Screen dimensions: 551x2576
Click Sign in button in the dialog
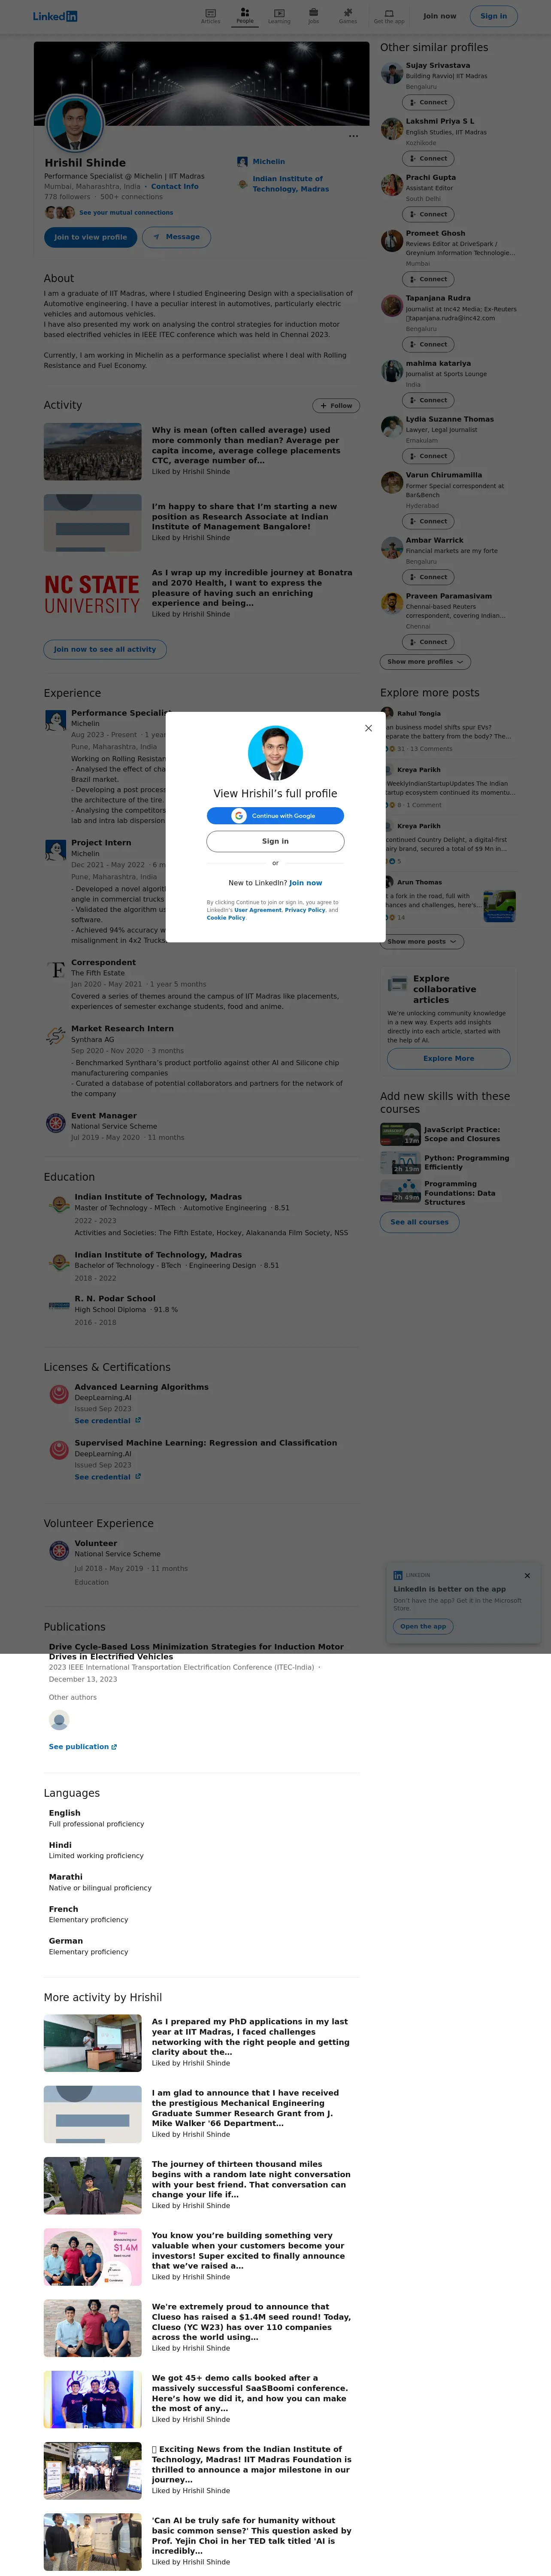275,841
